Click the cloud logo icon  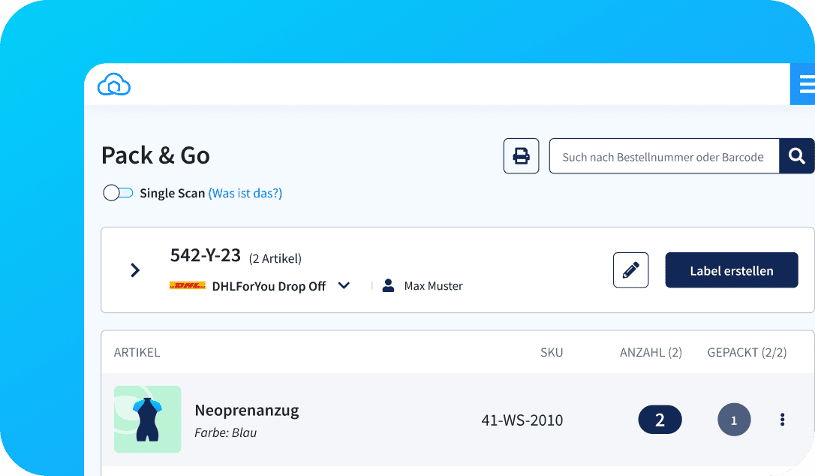pos(114,85)
